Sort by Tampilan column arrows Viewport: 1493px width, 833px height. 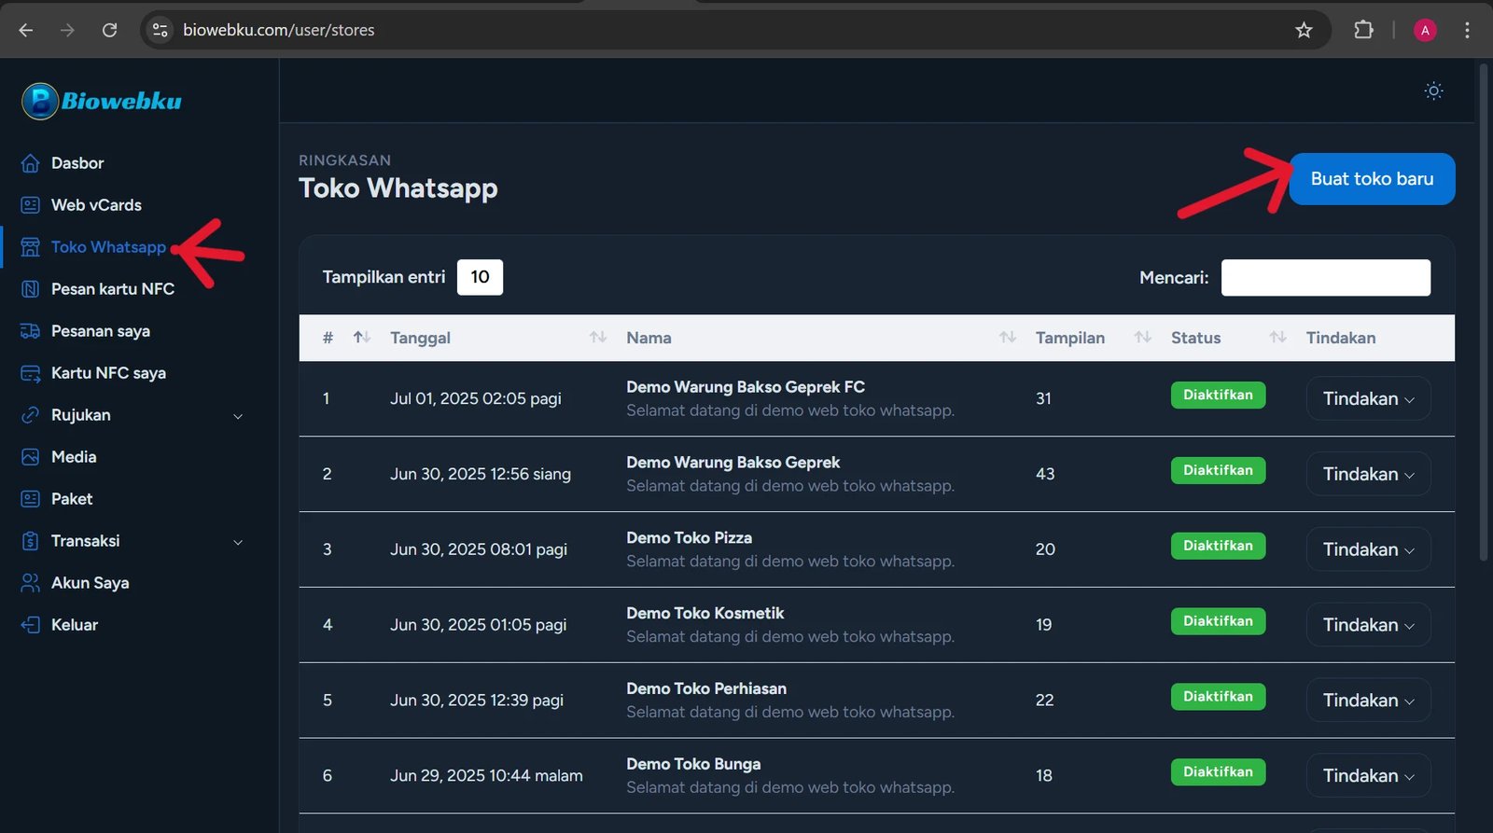click(1143, 337)
